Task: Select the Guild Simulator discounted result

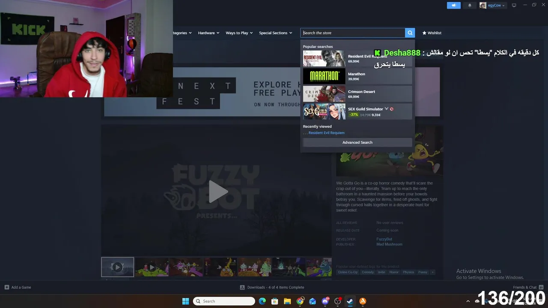Action: tap(357, 112)
